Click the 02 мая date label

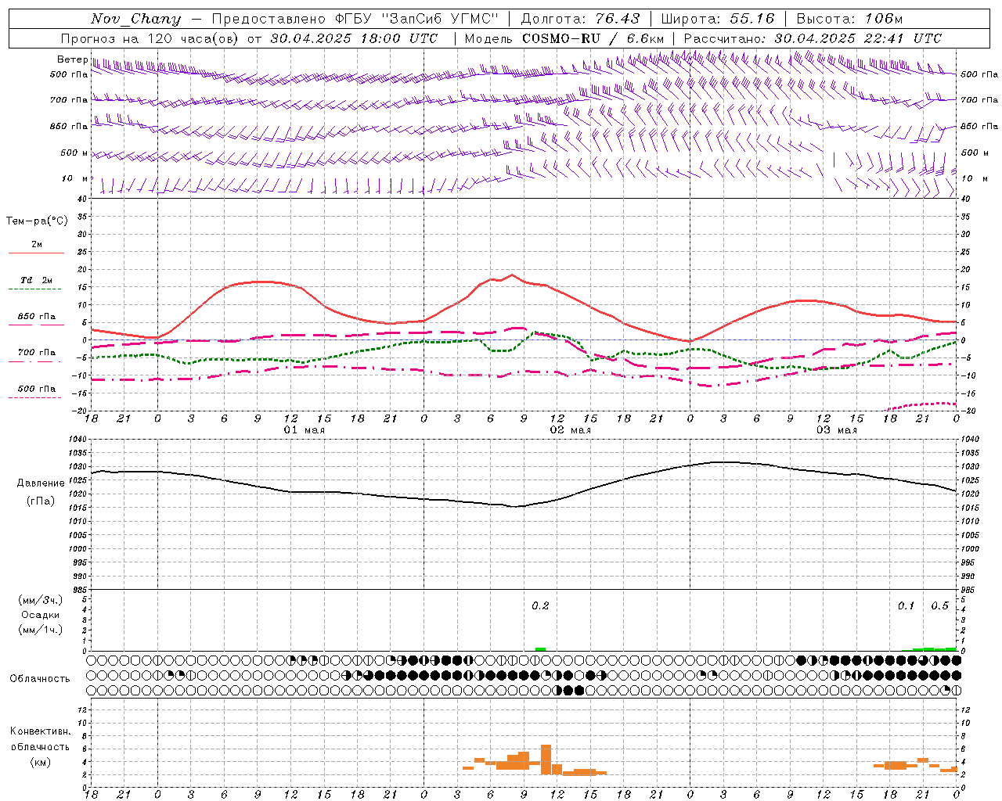pyautogui.click(x=570, y=430)
